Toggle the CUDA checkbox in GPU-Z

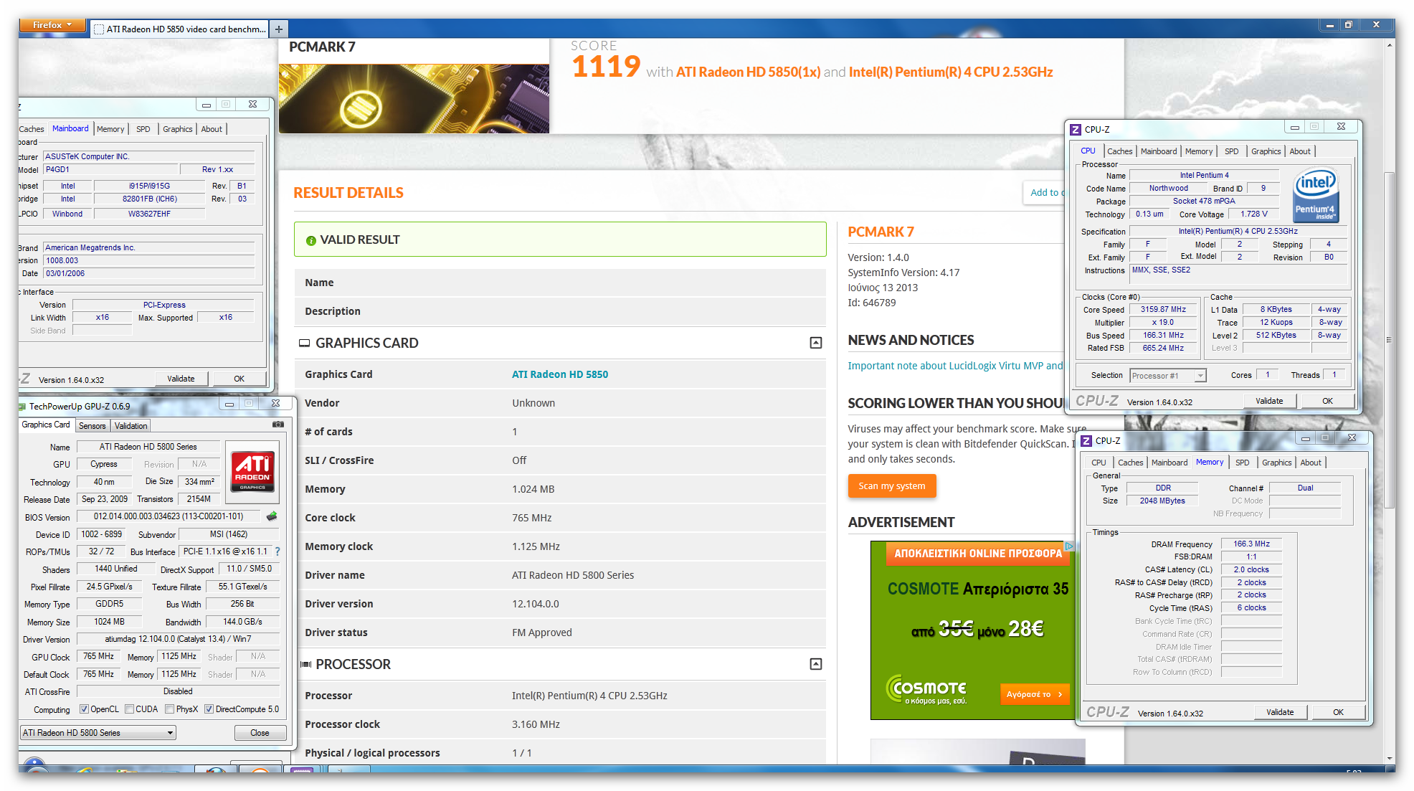pos(129,709)
